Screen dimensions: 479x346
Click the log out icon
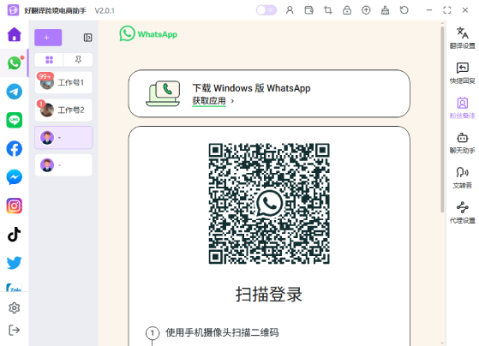click(x=14, y=330)
